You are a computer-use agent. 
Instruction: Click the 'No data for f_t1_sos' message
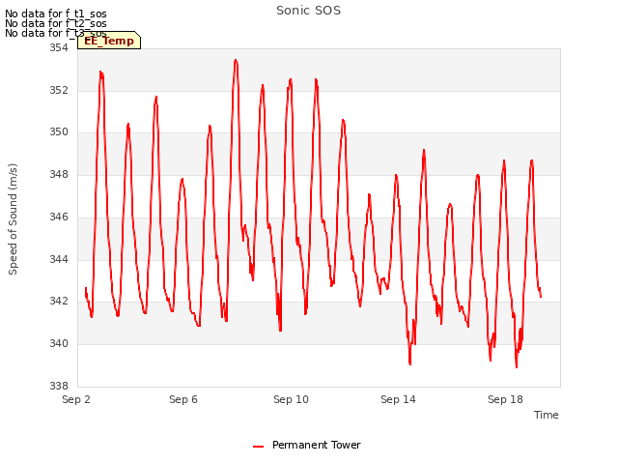pyautogui.click(x=56, y=14)
